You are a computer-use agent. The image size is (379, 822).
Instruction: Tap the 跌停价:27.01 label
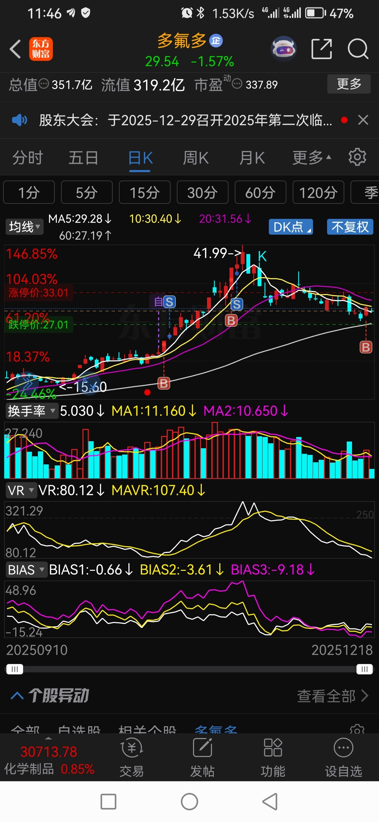click(x=39, y=324)
